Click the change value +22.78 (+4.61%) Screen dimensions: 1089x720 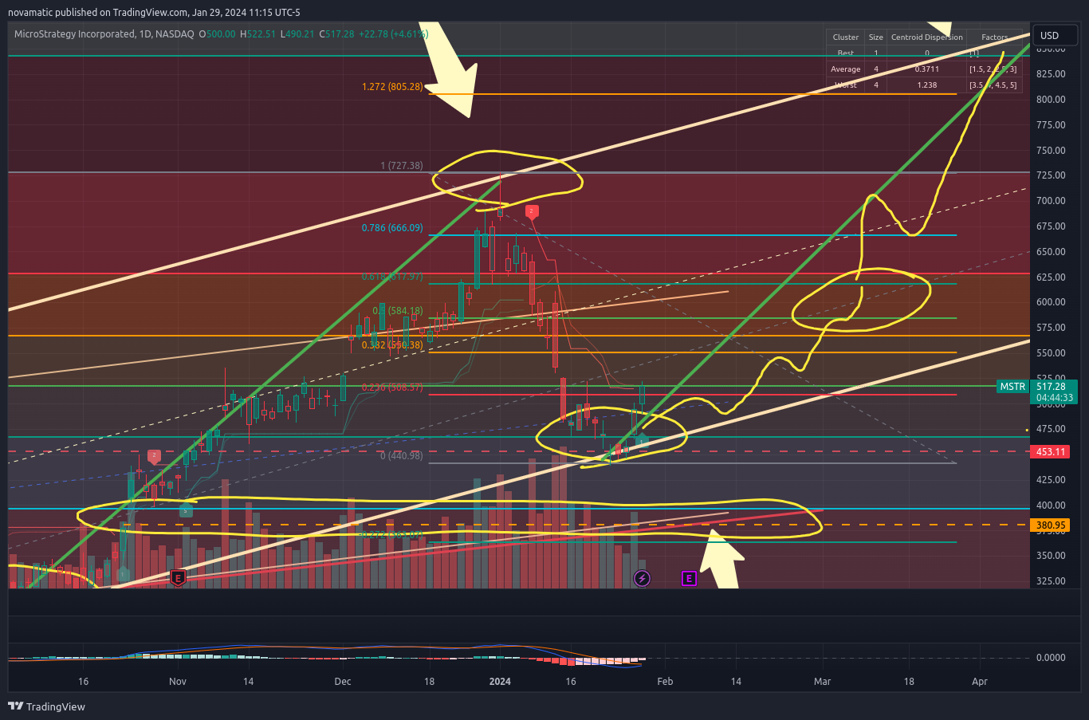tap(393, 34)
